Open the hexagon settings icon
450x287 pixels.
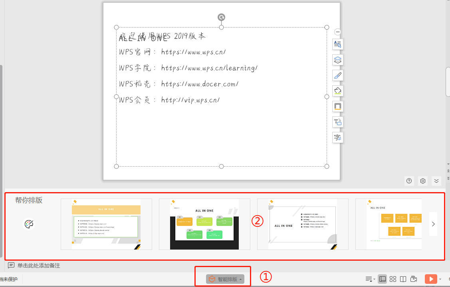click(423, 181)
